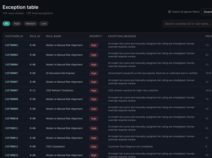Click the CDD Completion rule name
This screenshot has width=212, height=158.
click(x=55, y=146)
